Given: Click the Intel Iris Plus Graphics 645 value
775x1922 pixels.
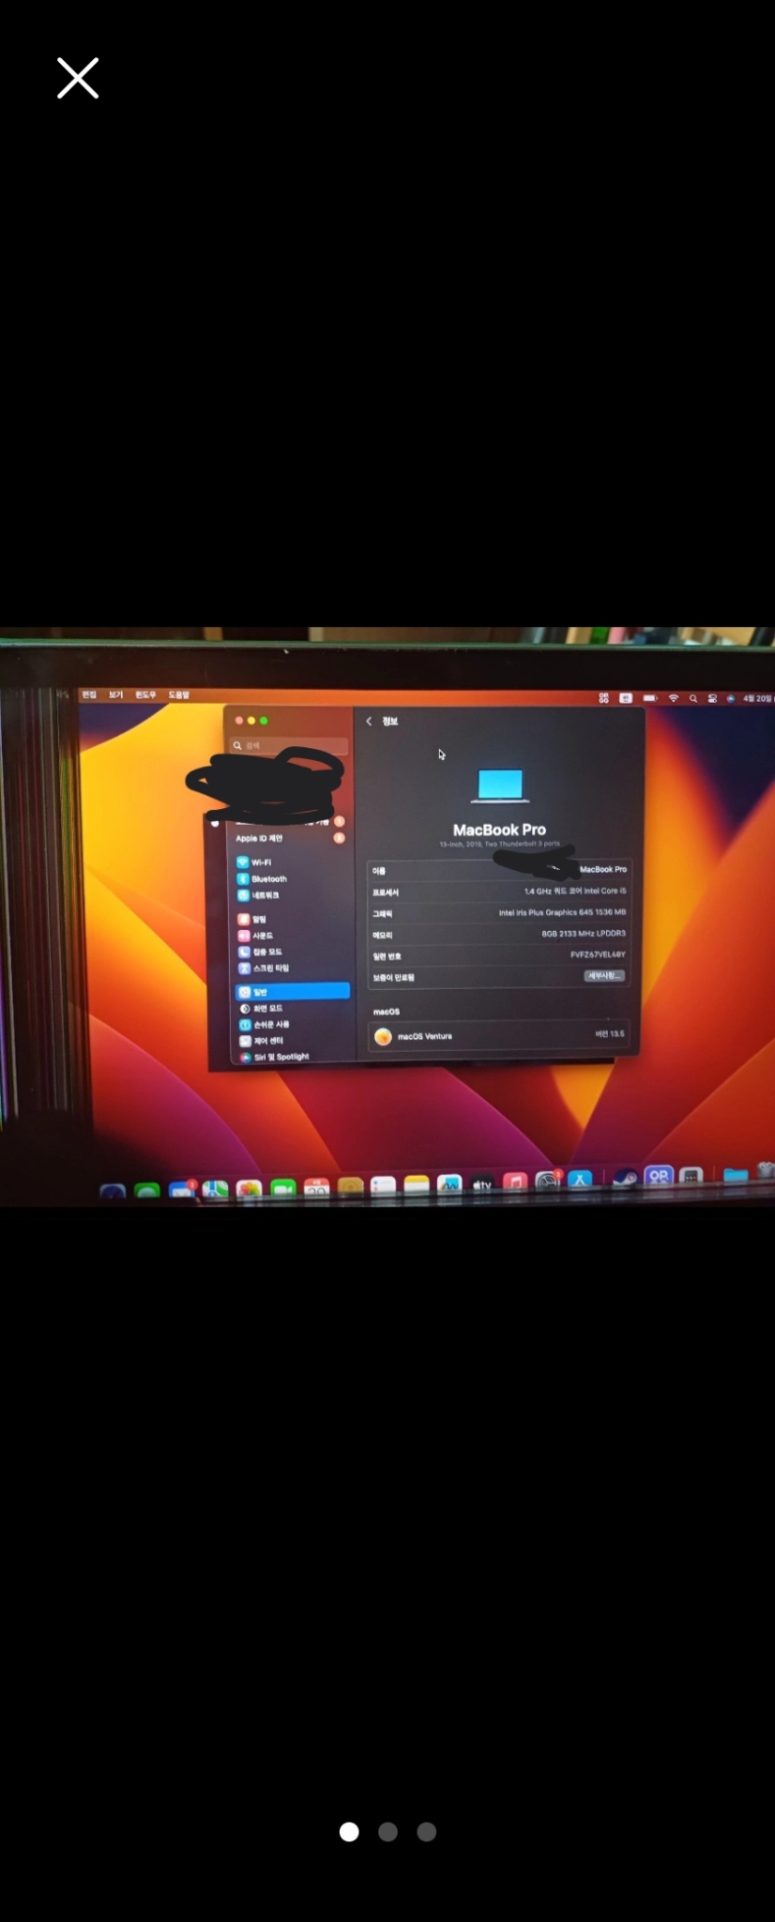Looking at the screenshot, I should pos(562,912).
